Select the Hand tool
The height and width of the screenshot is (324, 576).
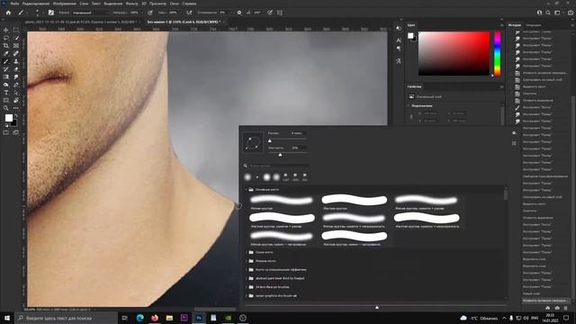[x=16, y=100]
